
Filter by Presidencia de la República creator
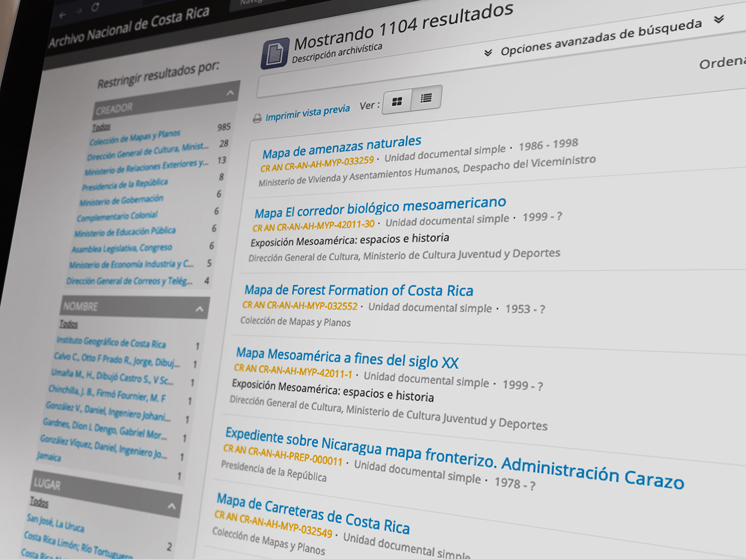tap(125, 184)
